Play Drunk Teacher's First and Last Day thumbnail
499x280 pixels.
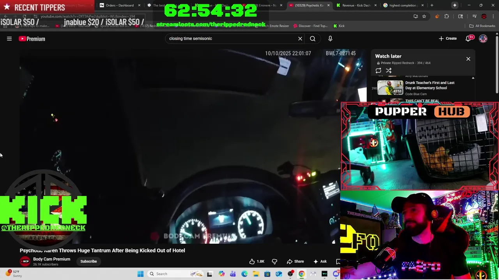[390, 87]
